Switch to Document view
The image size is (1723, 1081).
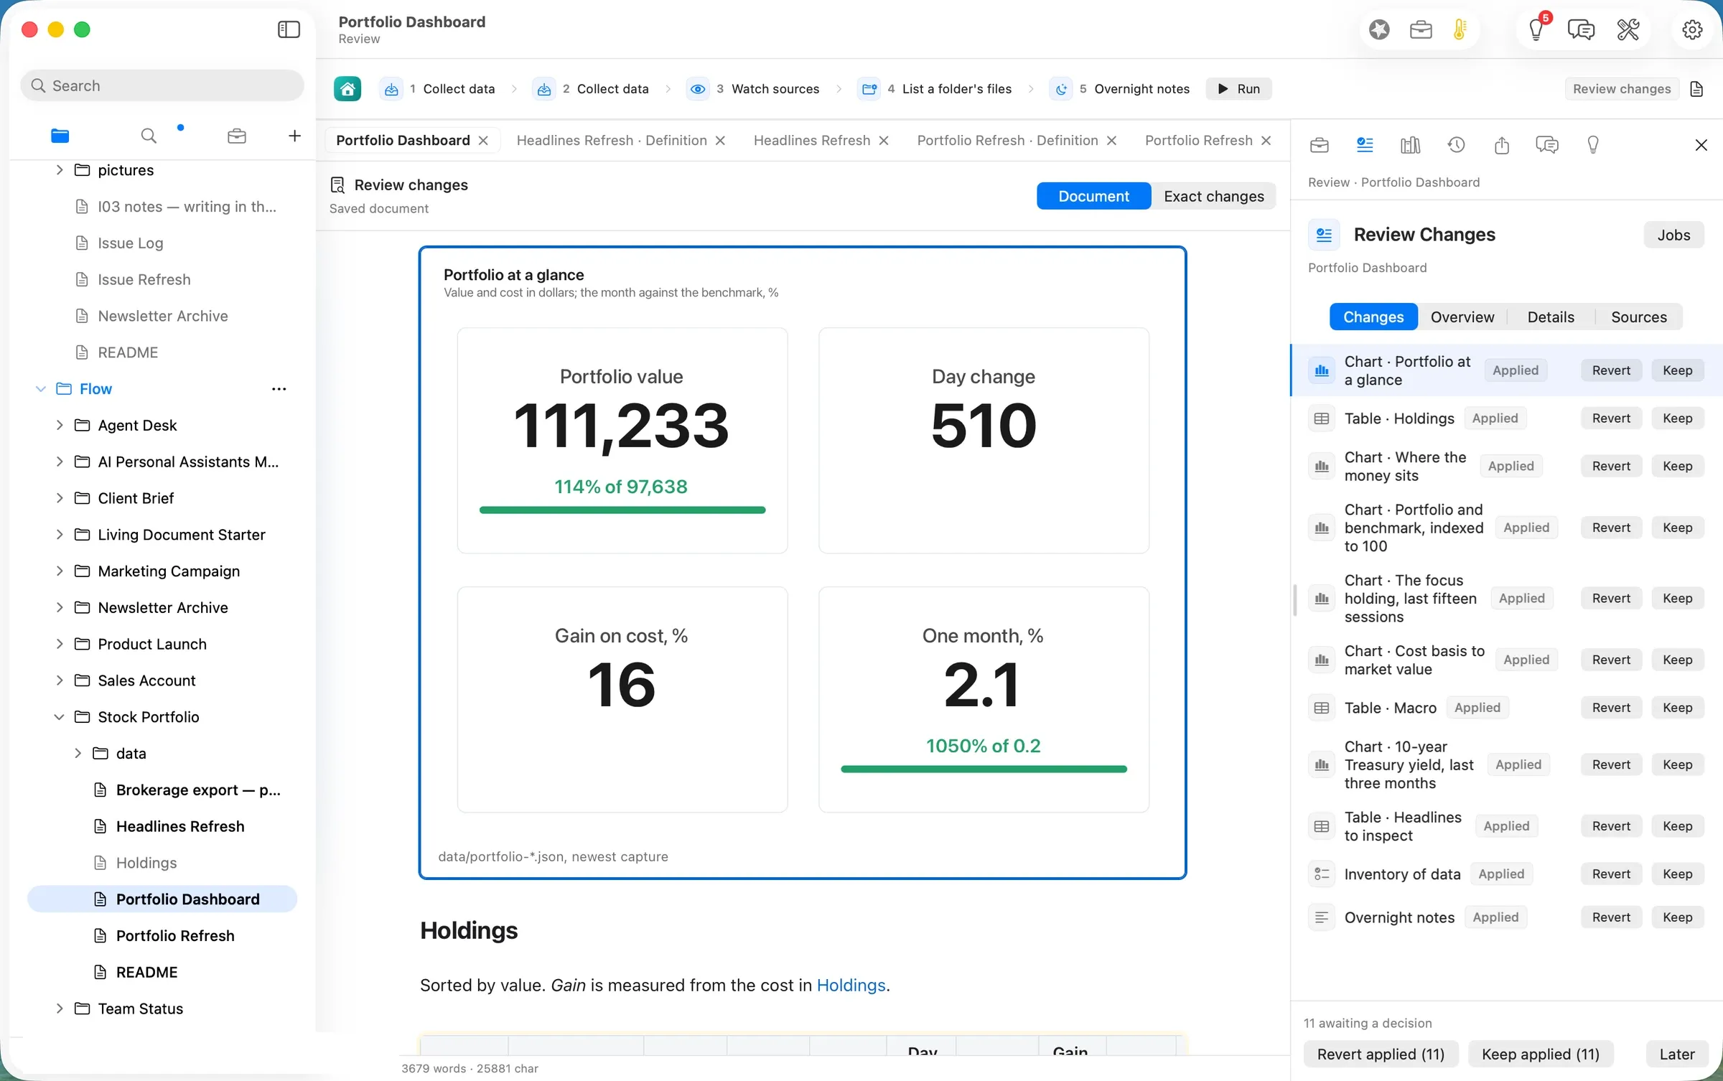click(x=1093, y=196)
